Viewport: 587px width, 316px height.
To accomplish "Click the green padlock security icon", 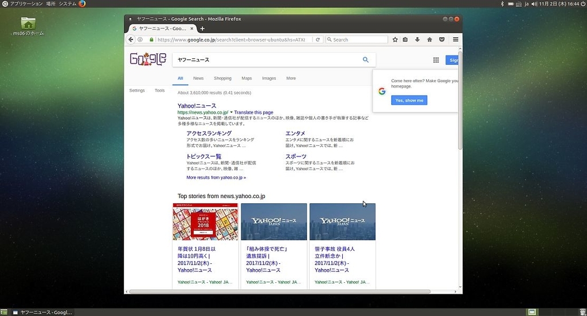I will point(151,39).
